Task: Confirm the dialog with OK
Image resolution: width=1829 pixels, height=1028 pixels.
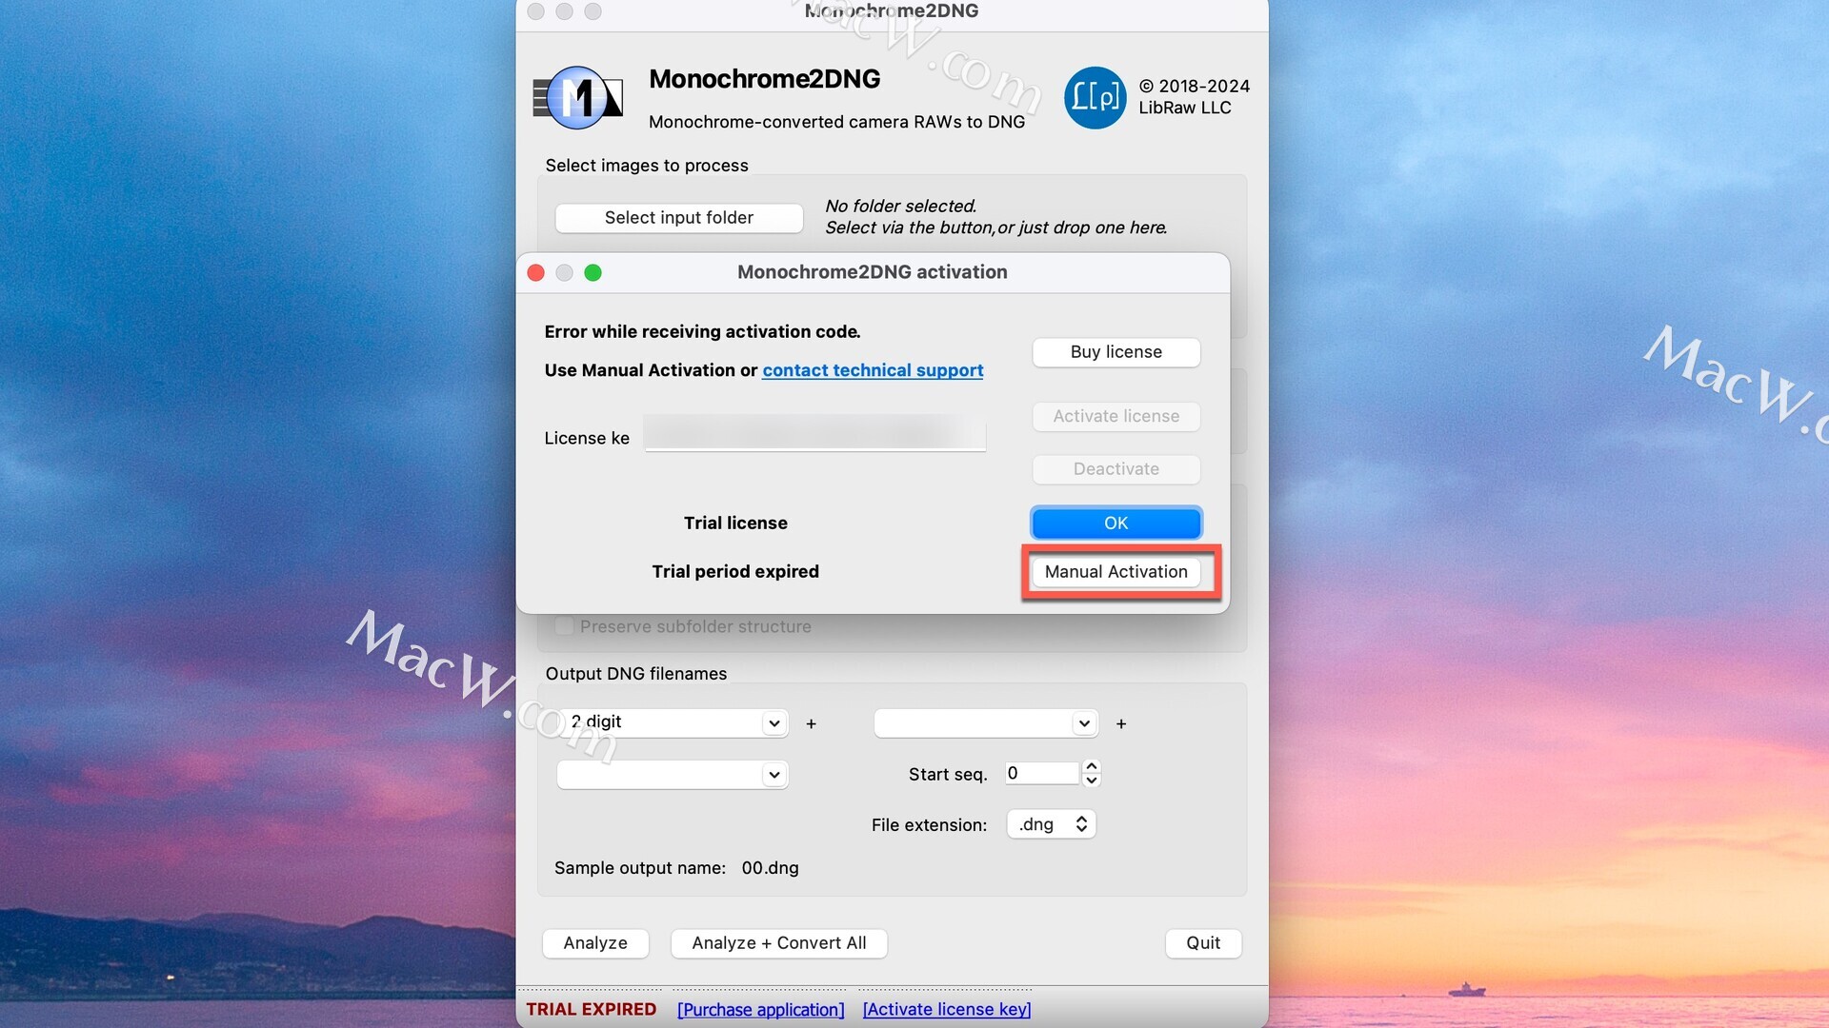Action: click(1115, 524)
